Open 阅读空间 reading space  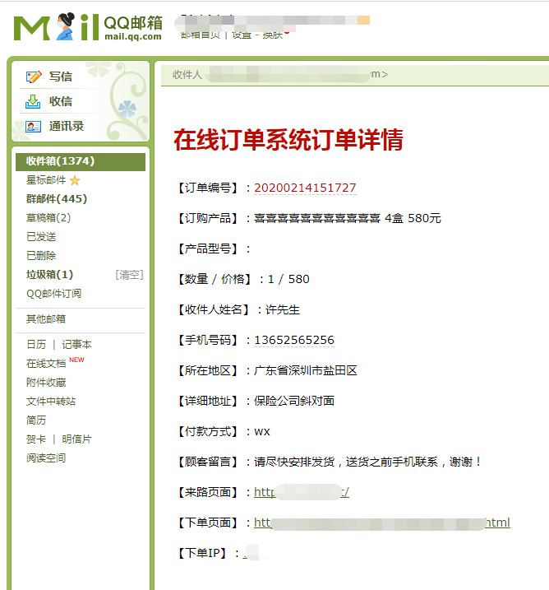pos(46,458)
